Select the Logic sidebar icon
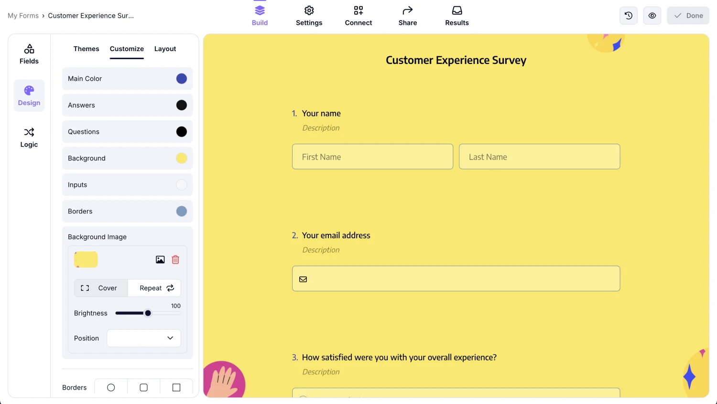717x404 pixels. [29, 138]
